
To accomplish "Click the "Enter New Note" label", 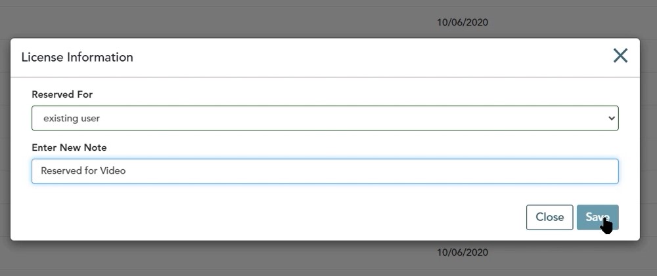I will 69,148.
